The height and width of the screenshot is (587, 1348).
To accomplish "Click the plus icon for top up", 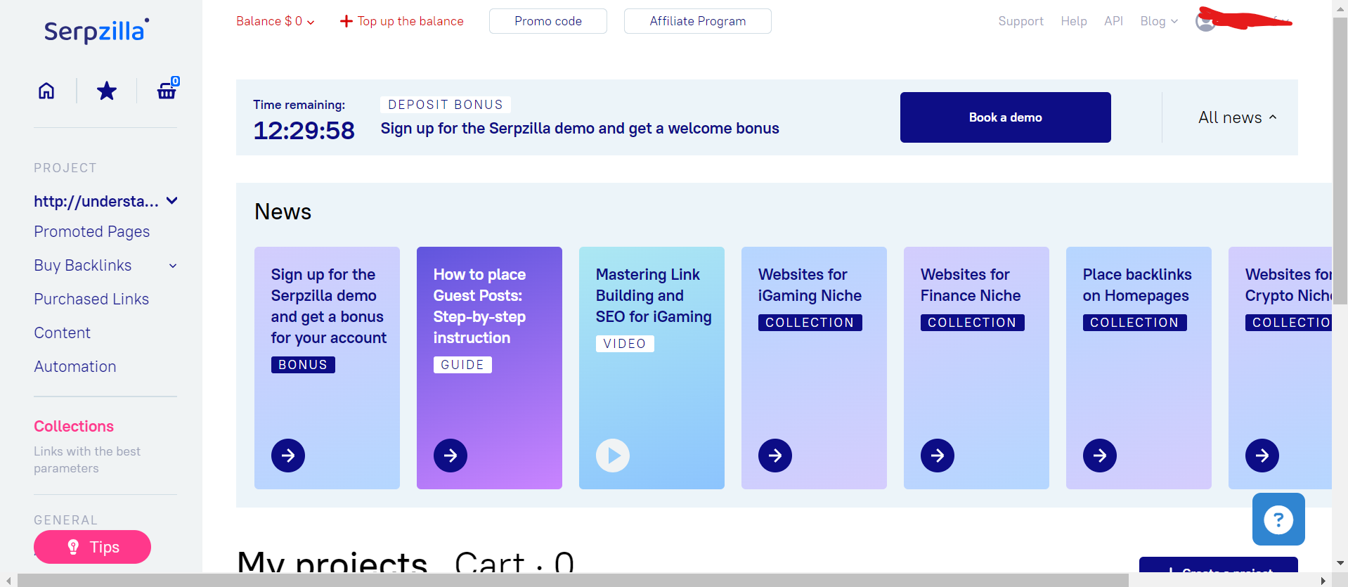I will pyautogui.click(x=346, y=21).
